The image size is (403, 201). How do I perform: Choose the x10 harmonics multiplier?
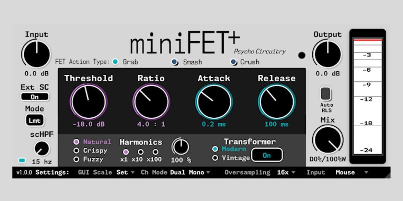click(x=141, y=152)
